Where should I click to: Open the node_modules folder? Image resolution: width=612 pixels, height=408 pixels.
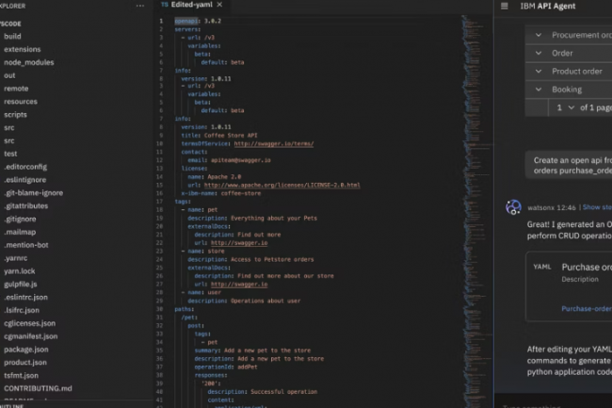28,62
